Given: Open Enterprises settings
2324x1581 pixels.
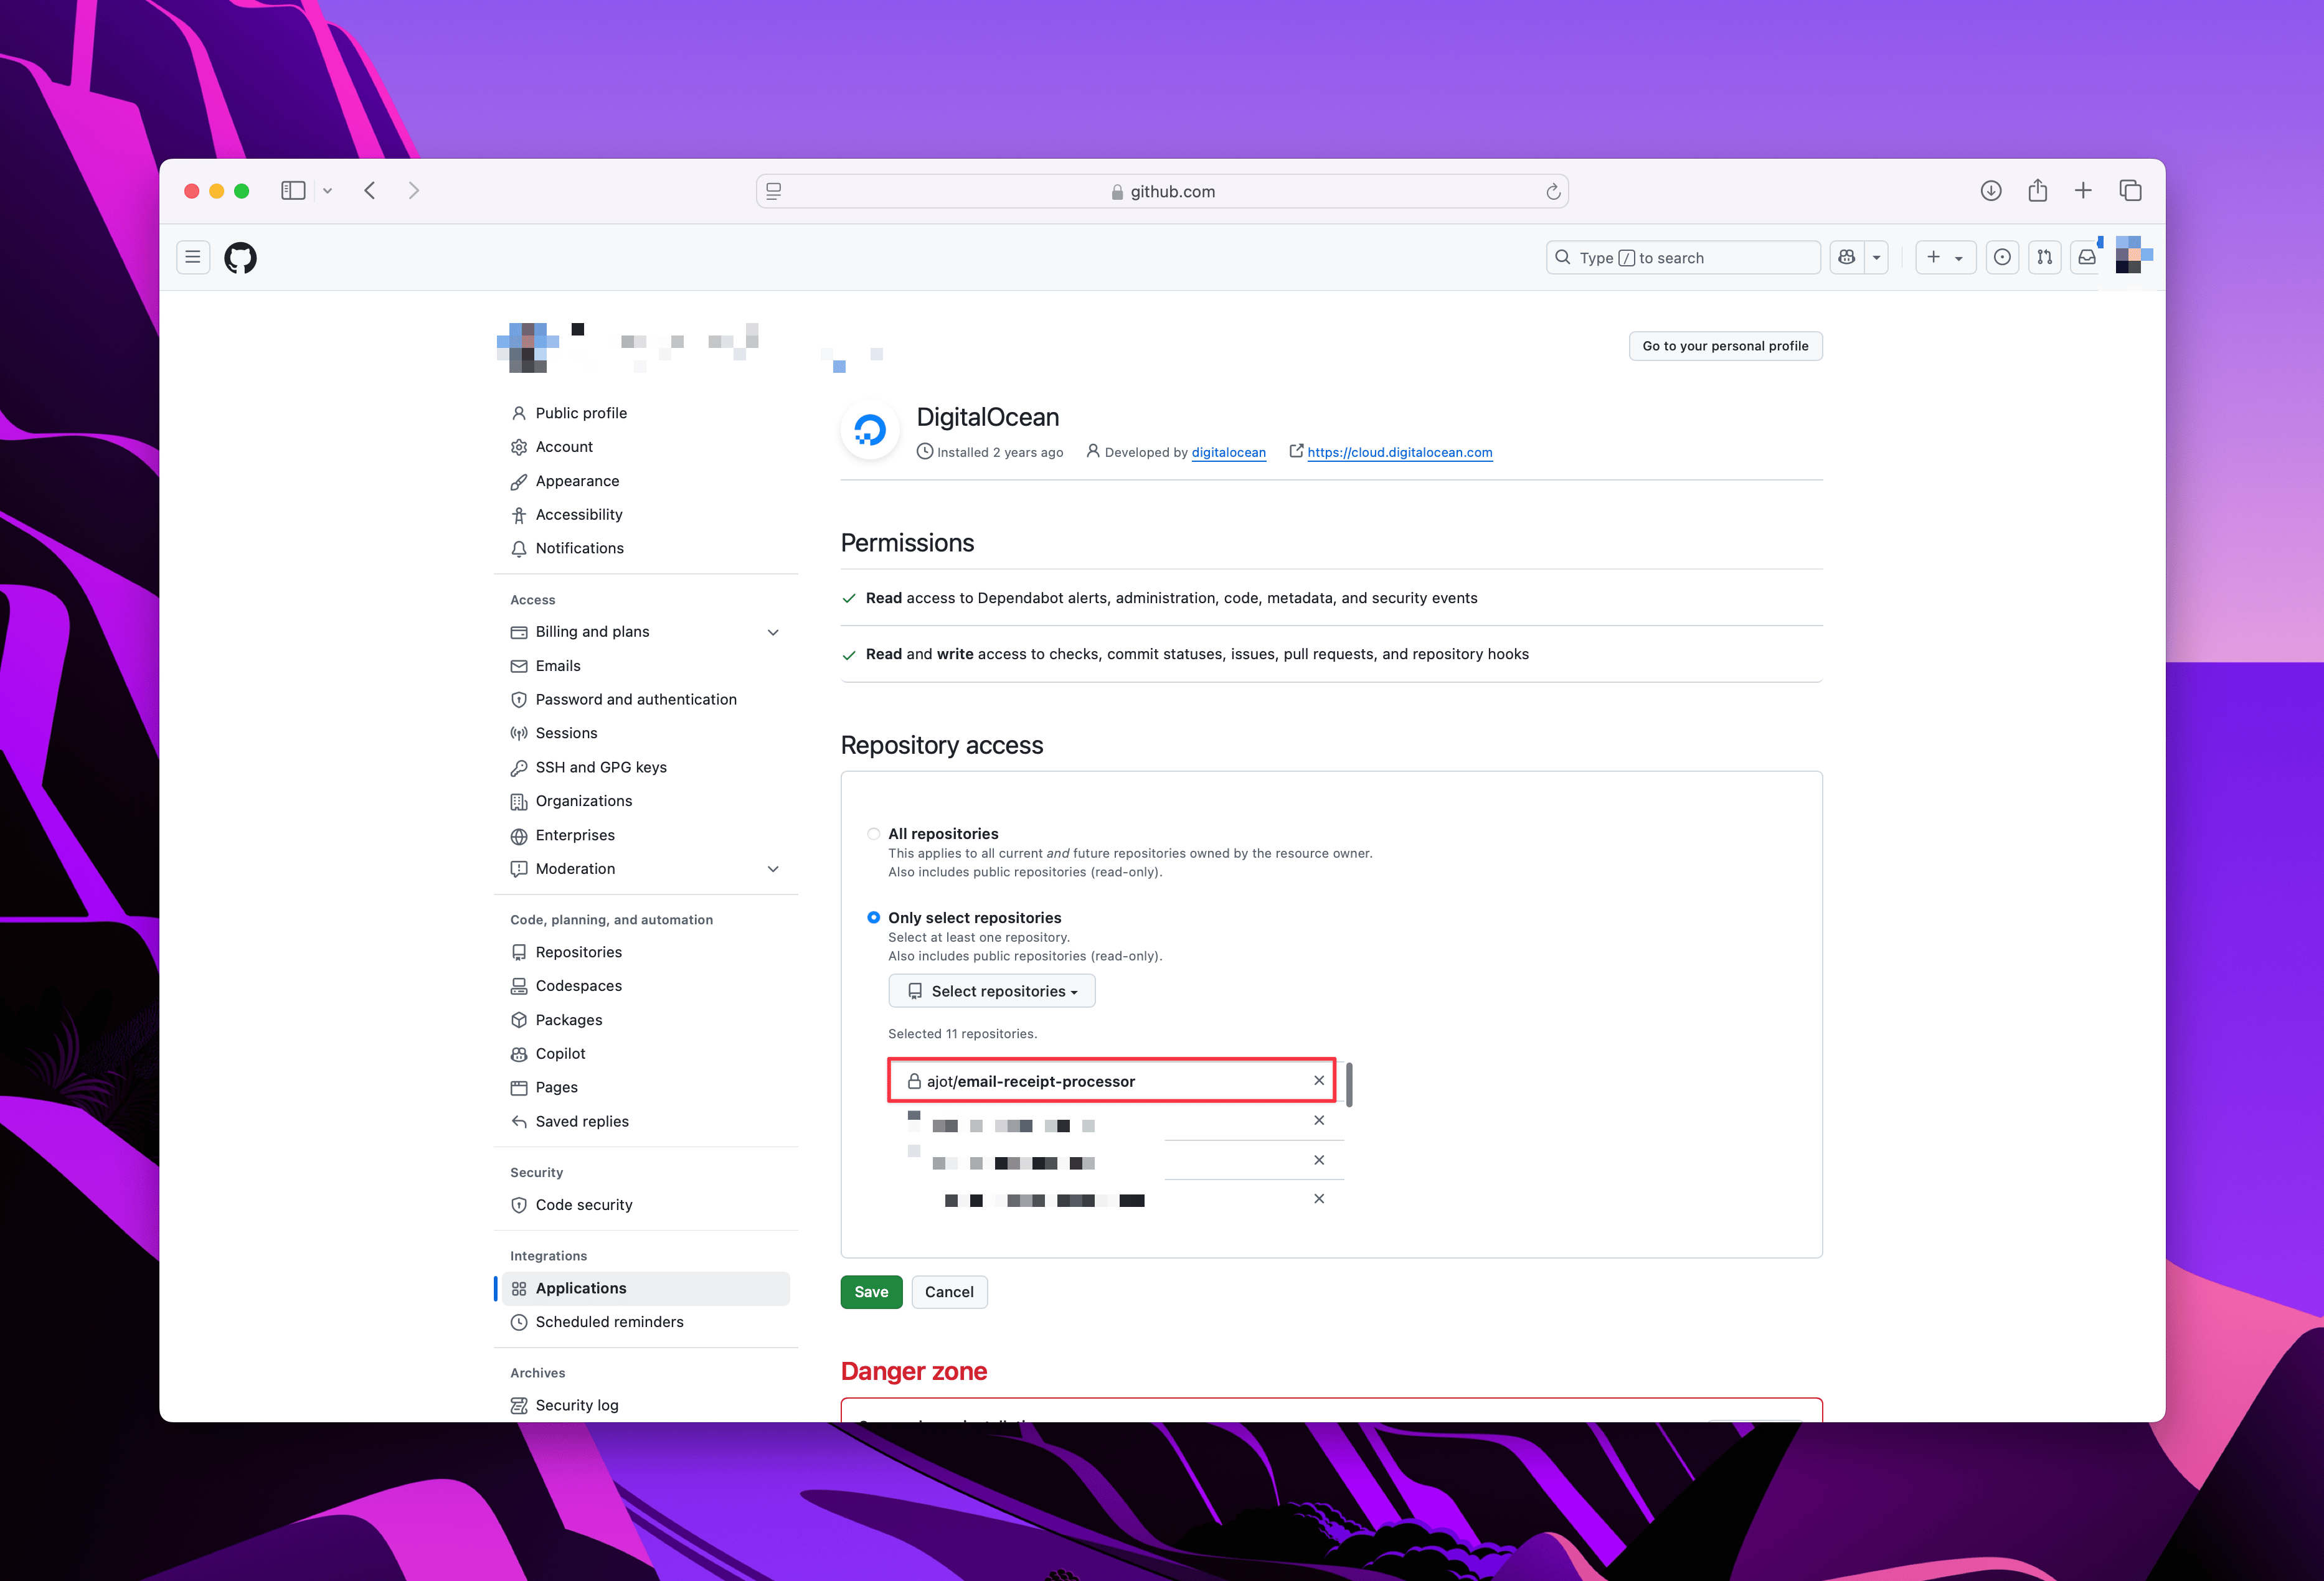Looking at the screenshot, I should click(575, 835).
